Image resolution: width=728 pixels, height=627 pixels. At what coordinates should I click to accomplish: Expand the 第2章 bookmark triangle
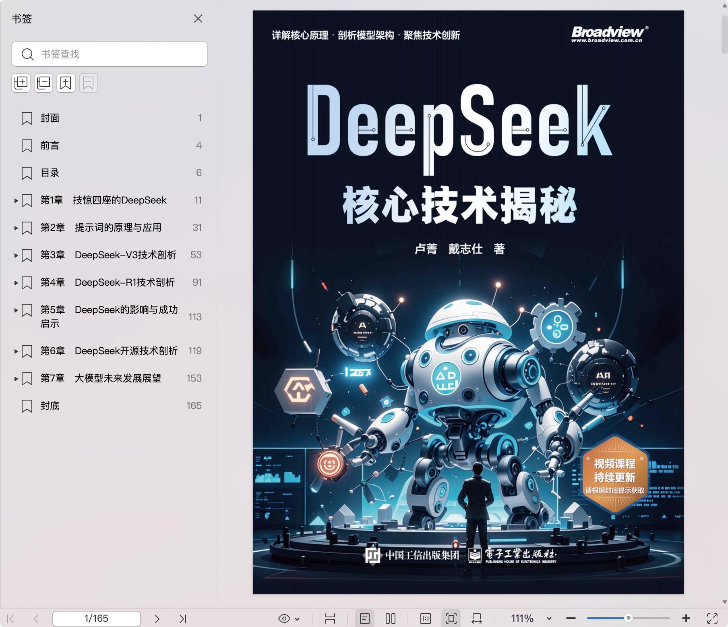click(16, 228)
